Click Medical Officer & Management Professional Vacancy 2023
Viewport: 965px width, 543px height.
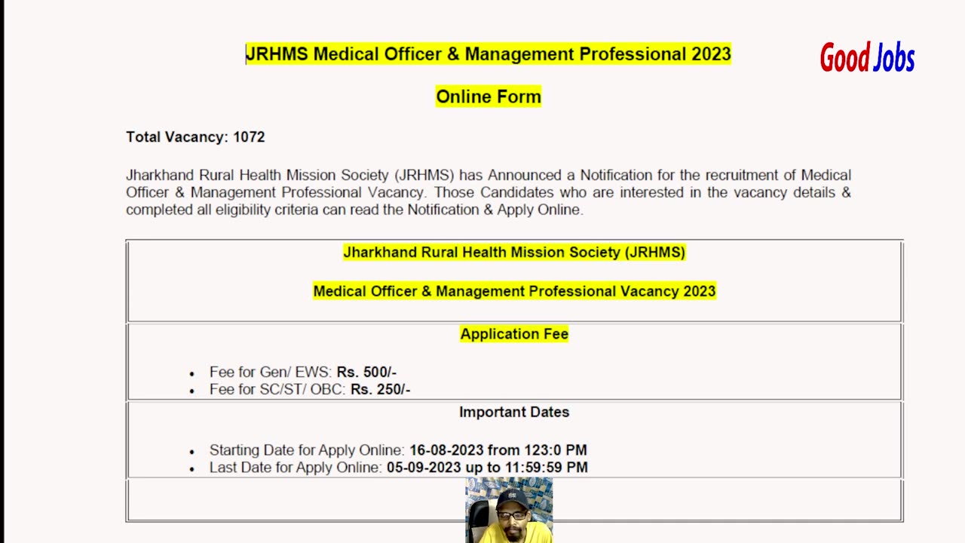[514, 291]
